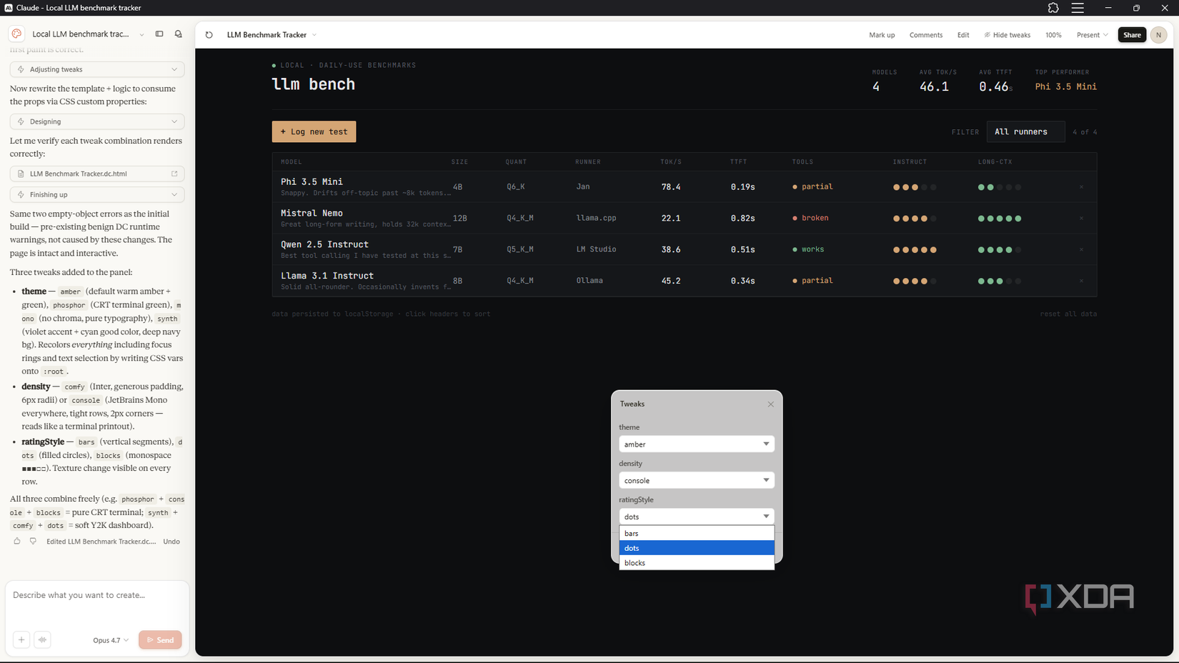Choose bars in the ratingStyle list
1179x663 pixels.
pos(697,533)
